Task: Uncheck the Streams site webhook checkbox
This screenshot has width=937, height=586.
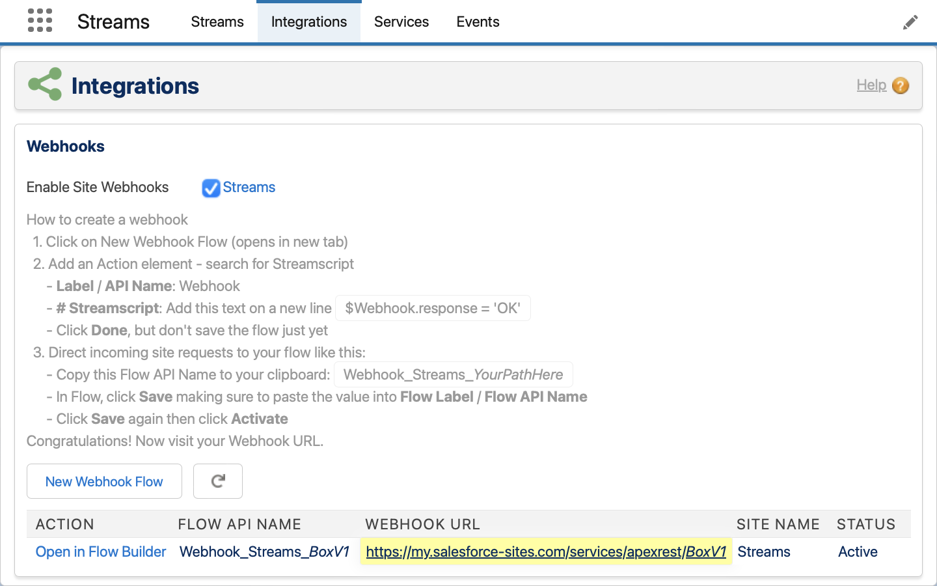Action: [211, 188]
